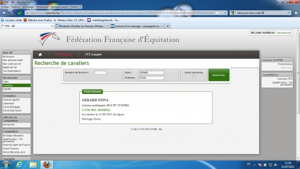Open Firefox home page icon
Image resolution: width=300 pixels, height=169 pixels.
pos(296,13)
